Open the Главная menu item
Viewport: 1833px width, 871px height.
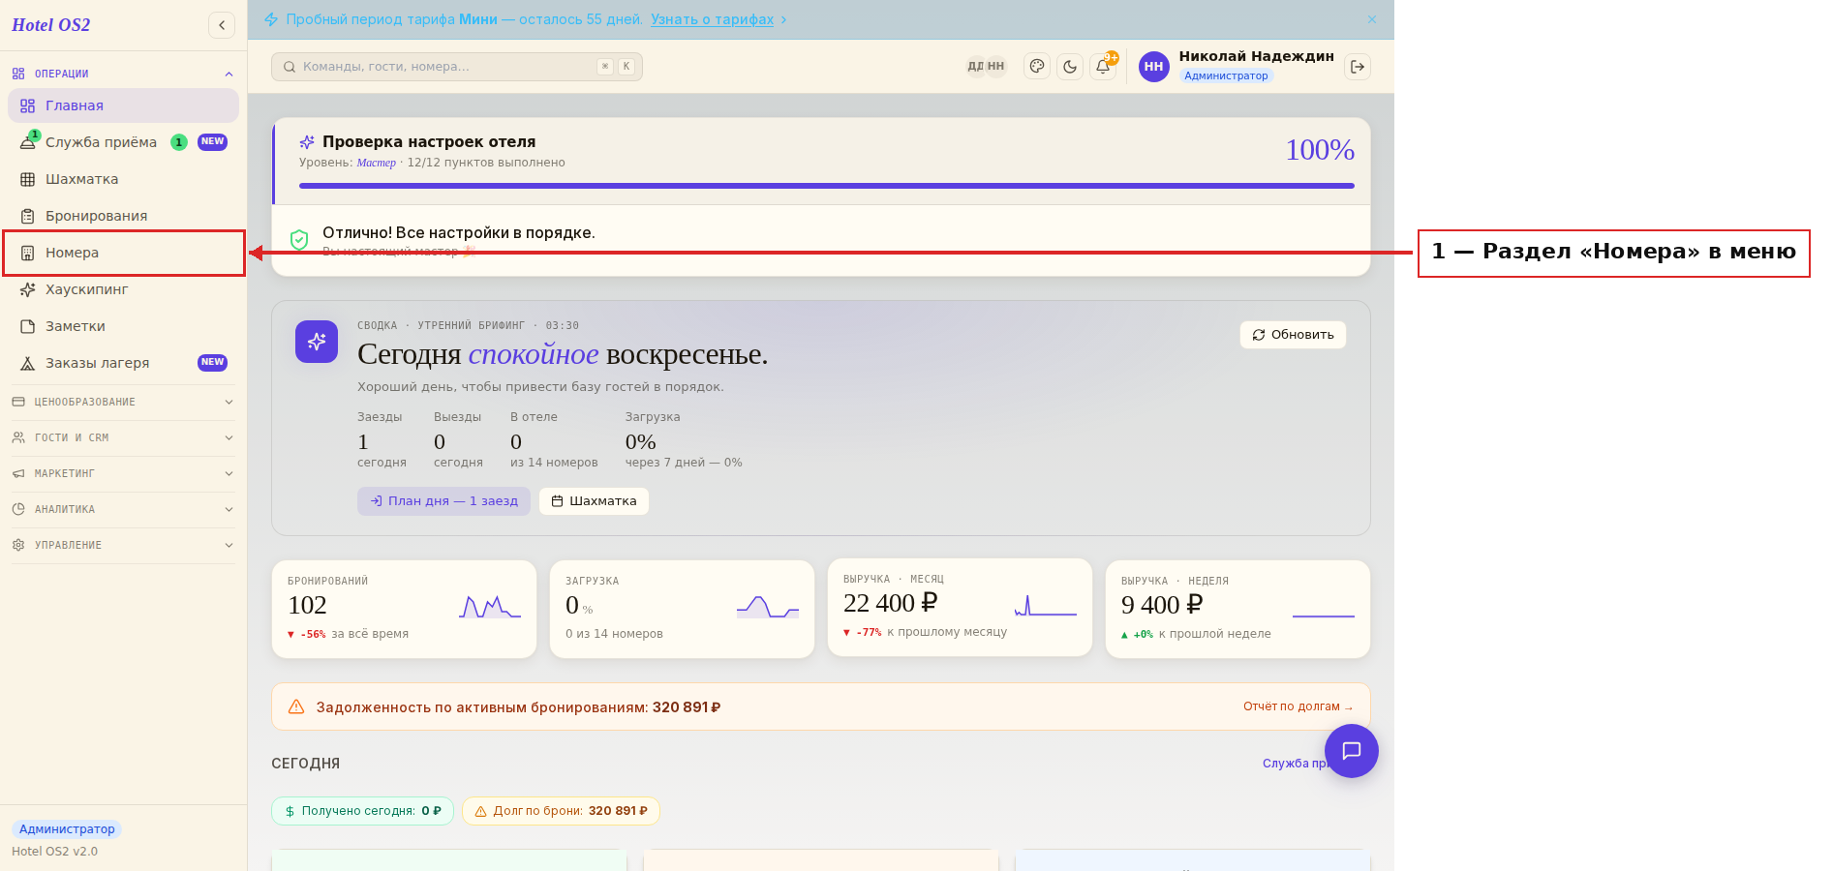point(123,105)
